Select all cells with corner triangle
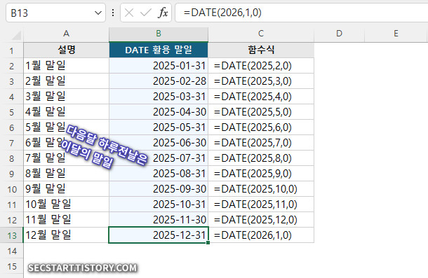Screen dimensions: 428x278 point(16,35)
